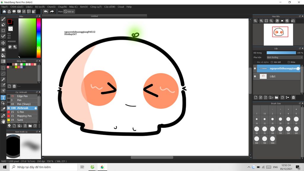This screenshot has width=304, height=171.
Task: Select the Move tool
Action: [3, 43]
